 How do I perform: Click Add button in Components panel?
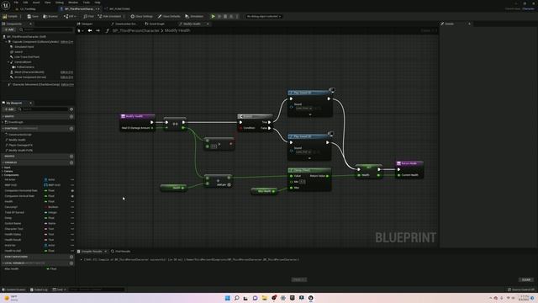coord(9,30)
